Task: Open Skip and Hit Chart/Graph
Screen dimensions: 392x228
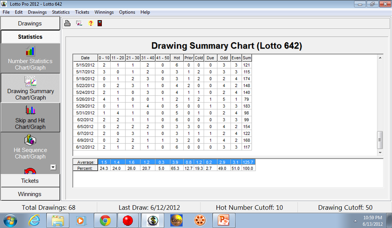Action: pyautogui.click(x=30, y=117)
